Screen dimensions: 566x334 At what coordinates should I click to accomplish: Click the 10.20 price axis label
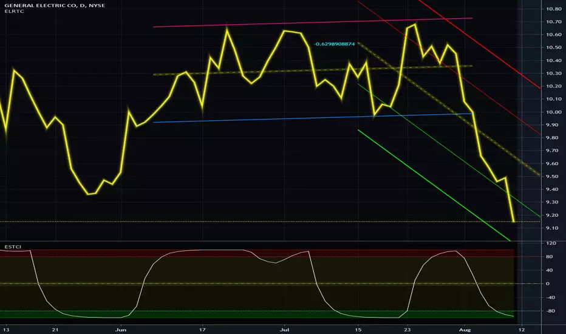tap(553, 86)
